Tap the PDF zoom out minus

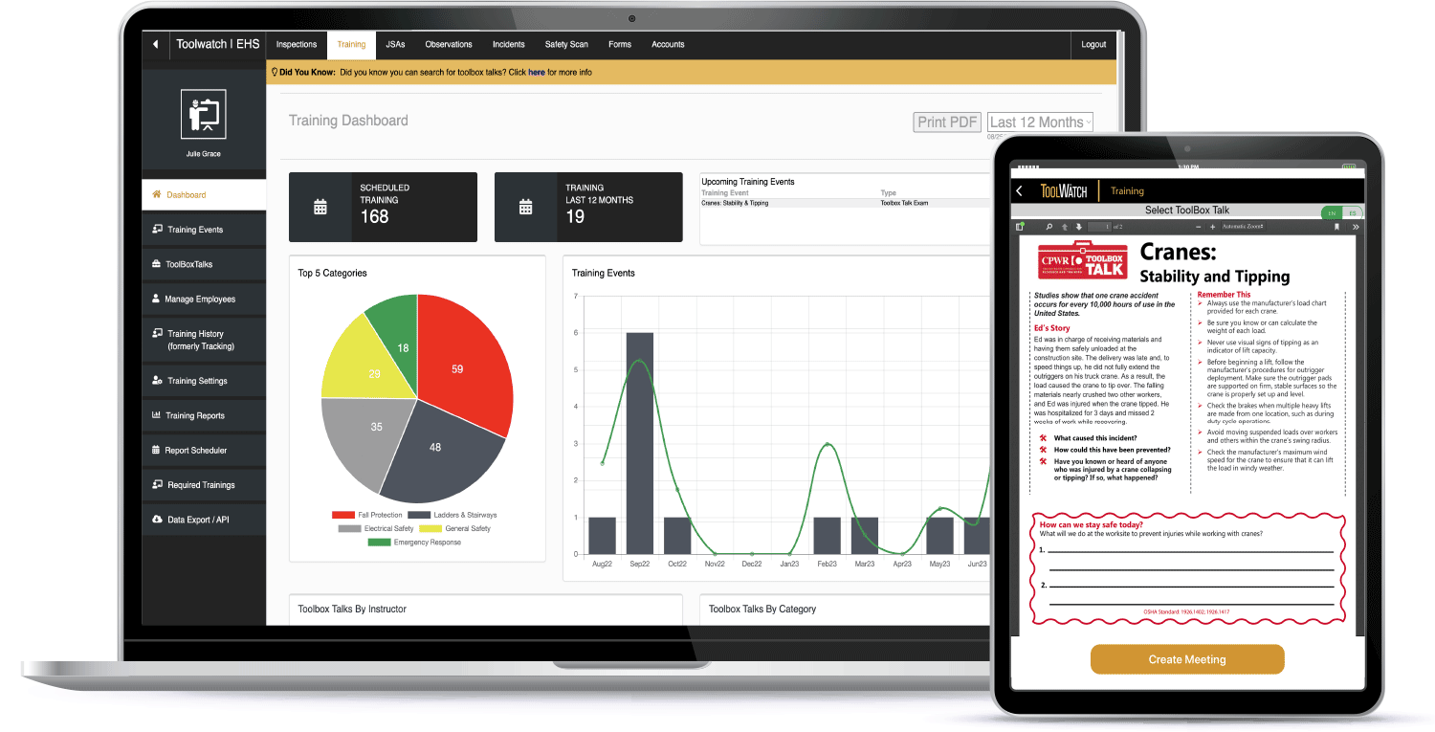[1198, 227]
